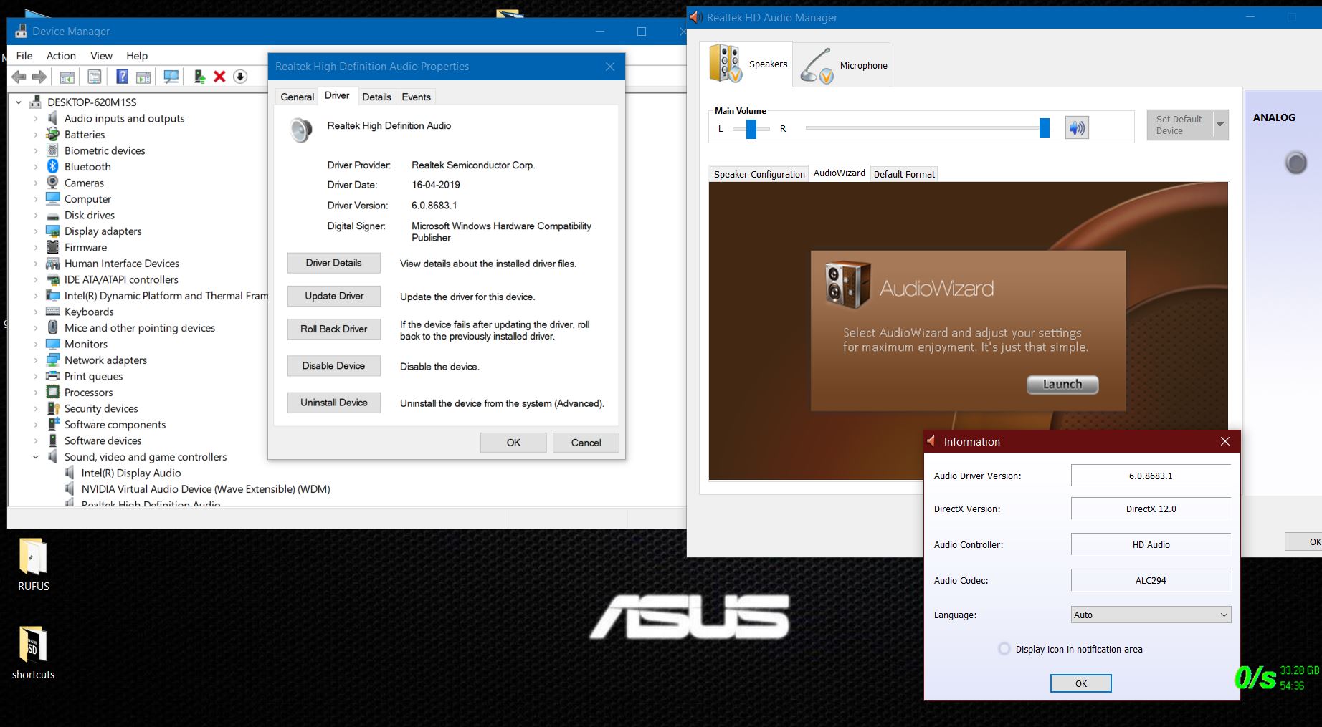Click the Bluetooth icon in the device tree
1322x727 pixels.
point(53,166)
